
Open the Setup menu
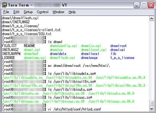[28, 12]
